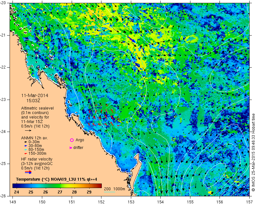Click longitude axis label 154
The width and height of the screenshot is (256, 205).
tap(161, 202)
